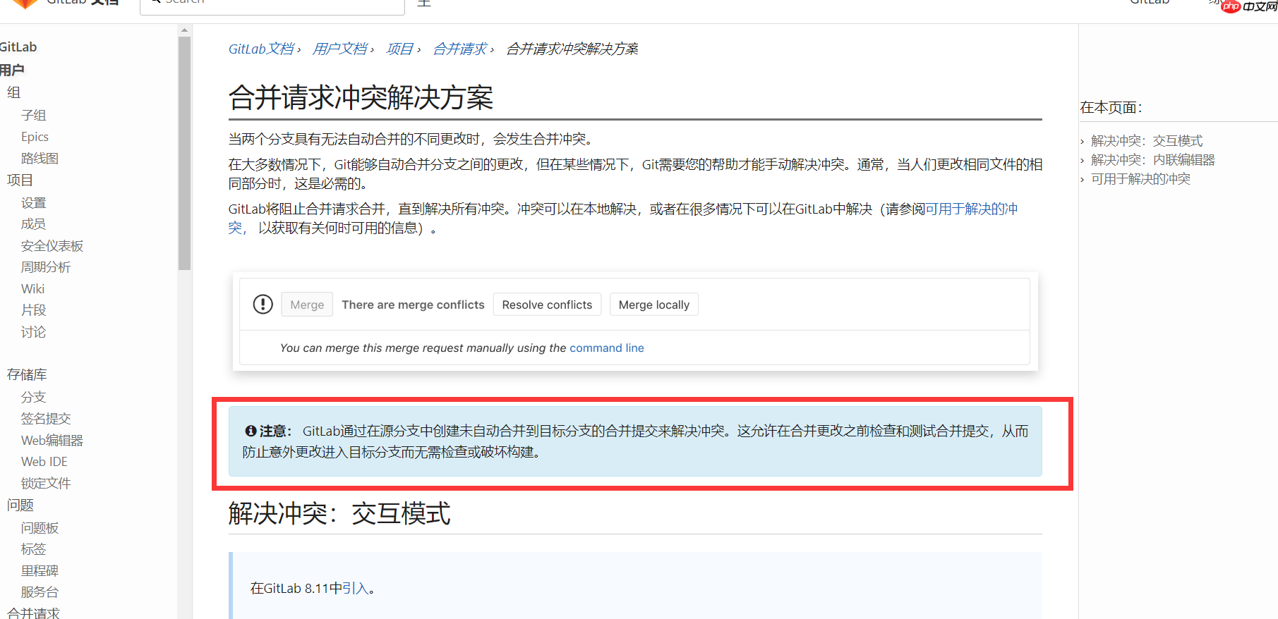
Task: Click the Merge locally button
Action: [653, 305]
